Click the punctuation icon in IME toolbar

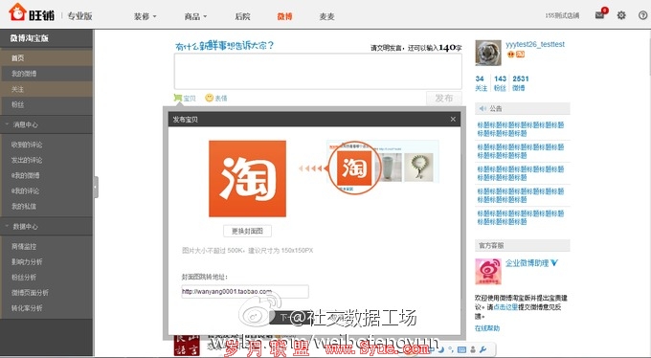451,349
